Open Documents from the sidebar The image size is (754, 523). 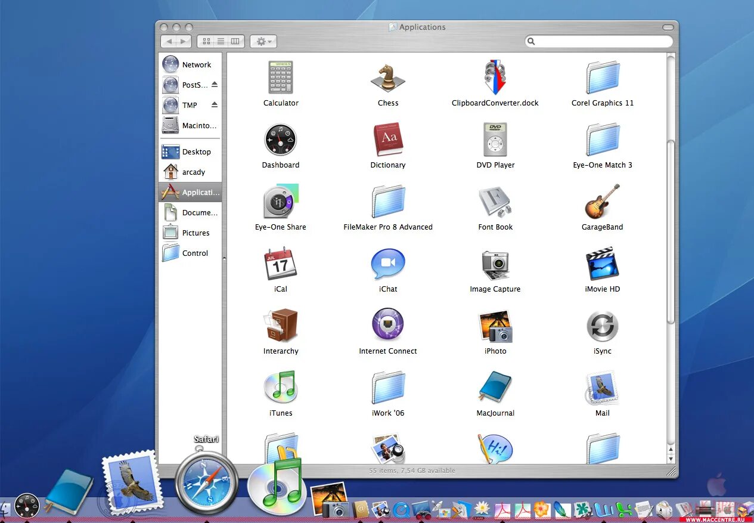coord(190,212)
